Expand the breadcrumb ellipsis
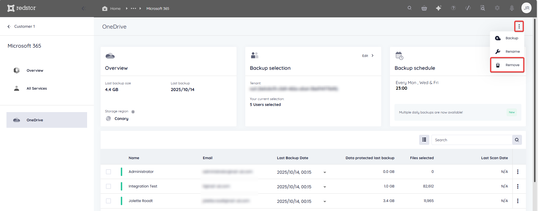This screenshot has height=211, width=538. click(133, 8)
